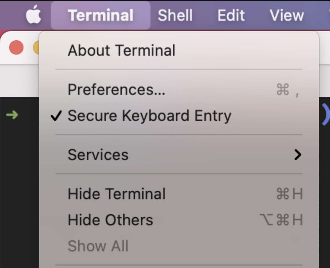330x268 pixels.
Task: Open the Apple logo menu
Action: click(x=33, y=15)
